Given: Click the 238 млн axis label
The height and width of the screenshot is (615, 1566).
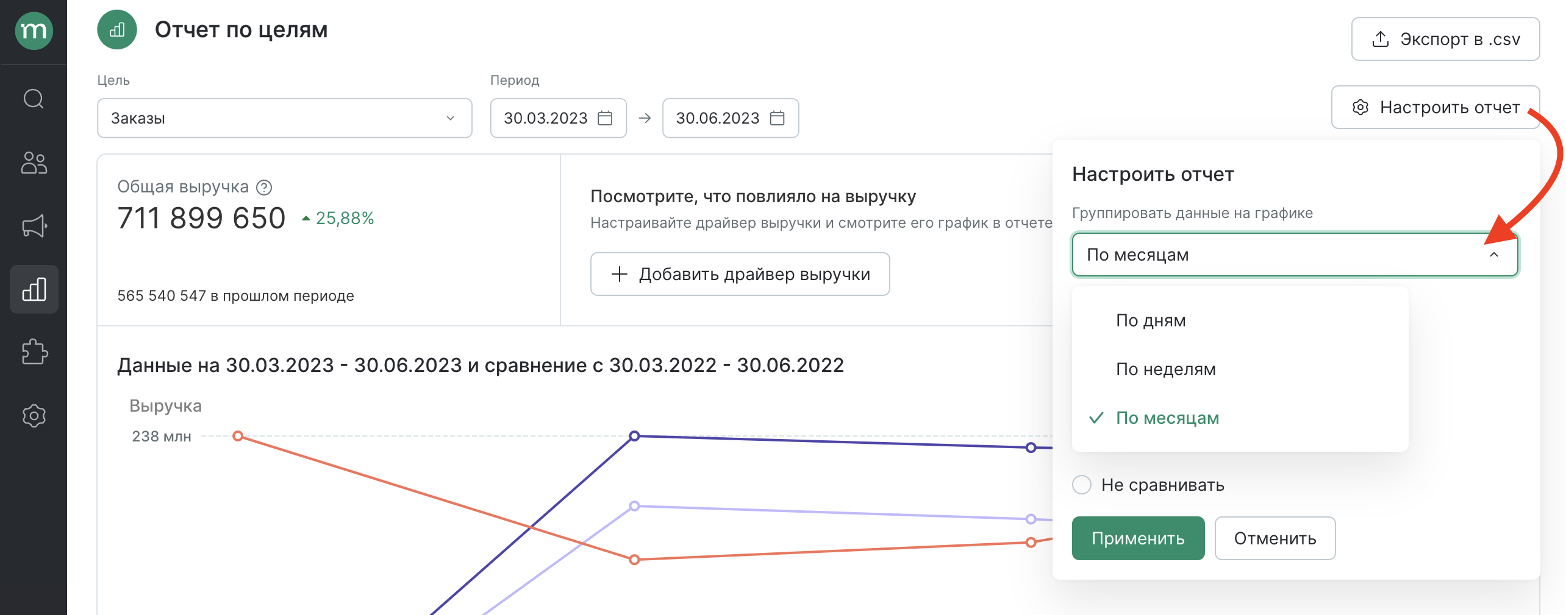Looking at the screenshot, I should pos(162,437).
